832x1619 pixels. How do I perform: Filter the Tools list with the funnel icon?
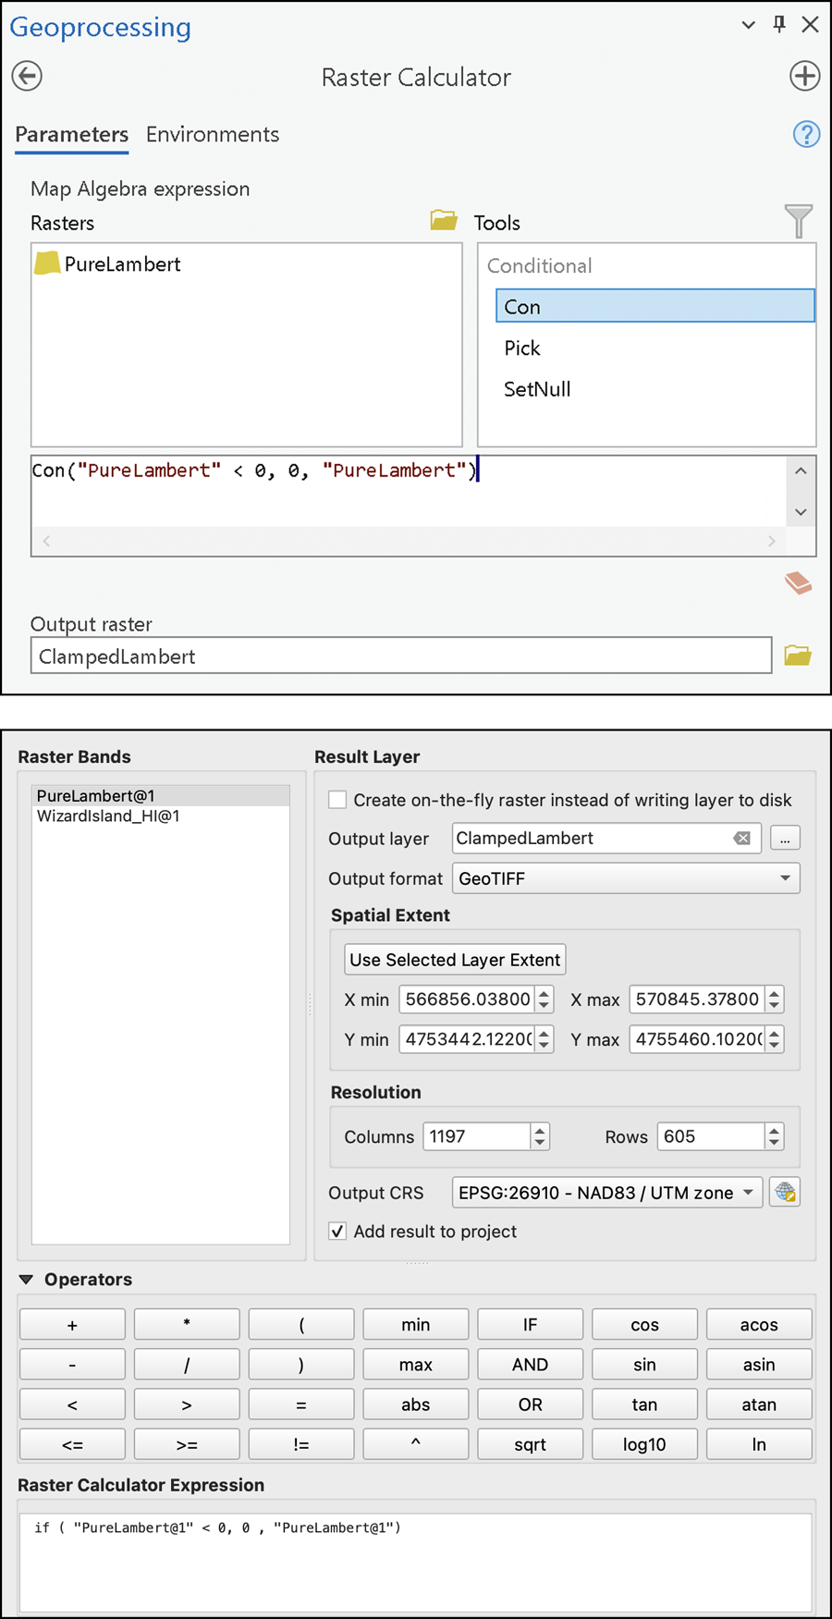coord(798,221)
